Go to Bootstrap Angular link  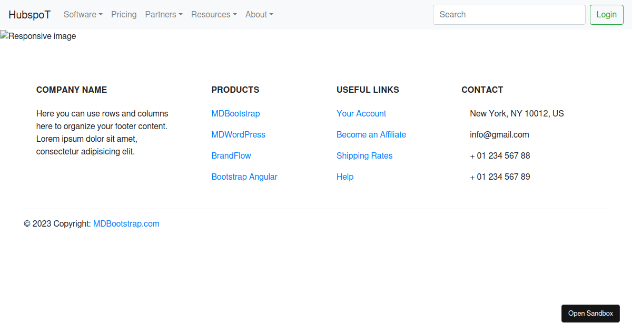click(244, 177)
